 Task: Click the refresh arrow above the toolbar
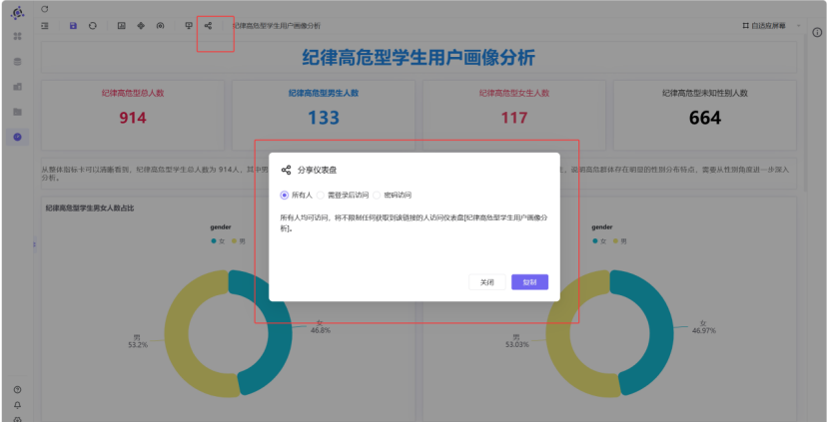pos(44,9)
